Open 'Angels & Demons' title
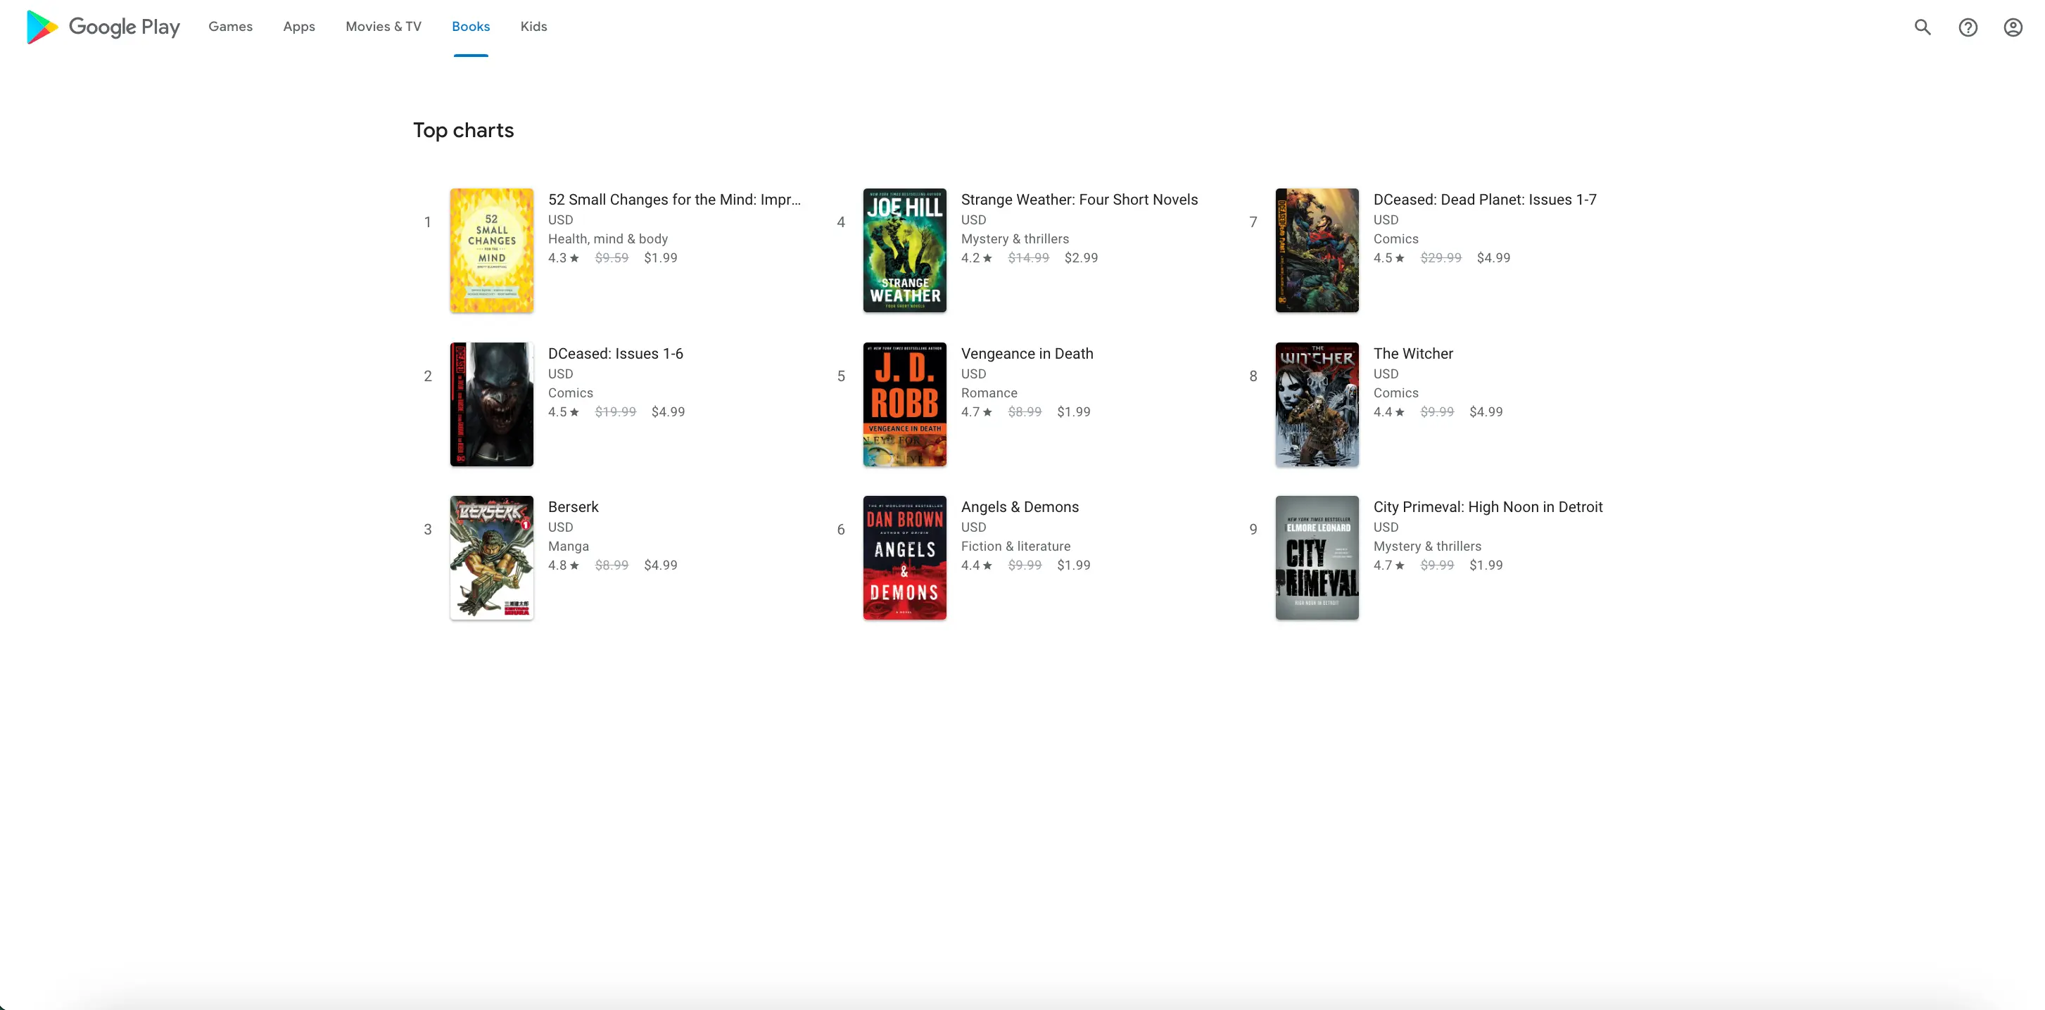Image resolution: width=2045 pixels, height=1010 pixels. (1019, 506)
